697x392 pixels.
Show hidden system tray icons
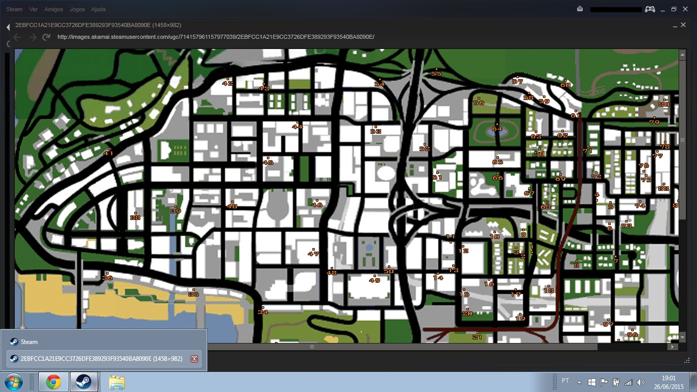(x=579, y=382)
